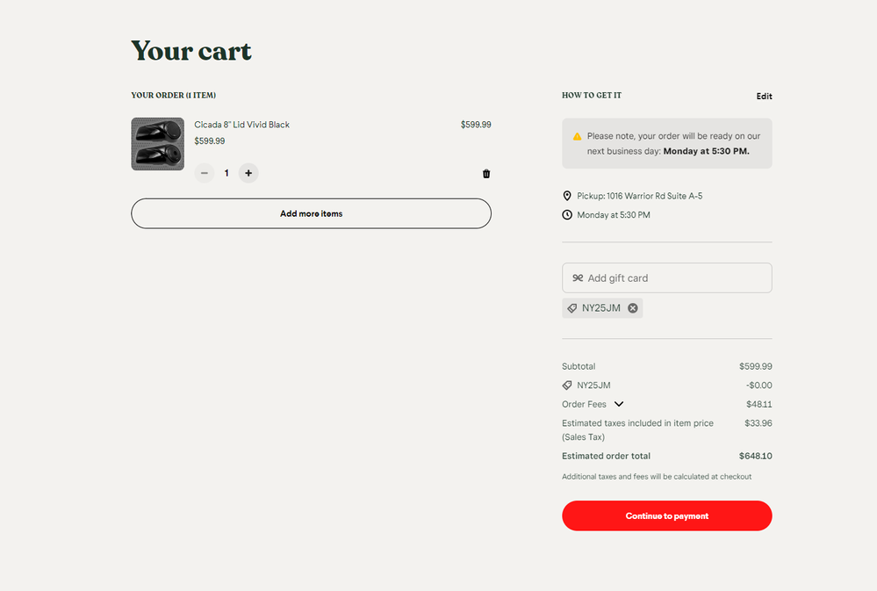
Task: Decrease item quantity with minus button
Action: tap(205, 173)
